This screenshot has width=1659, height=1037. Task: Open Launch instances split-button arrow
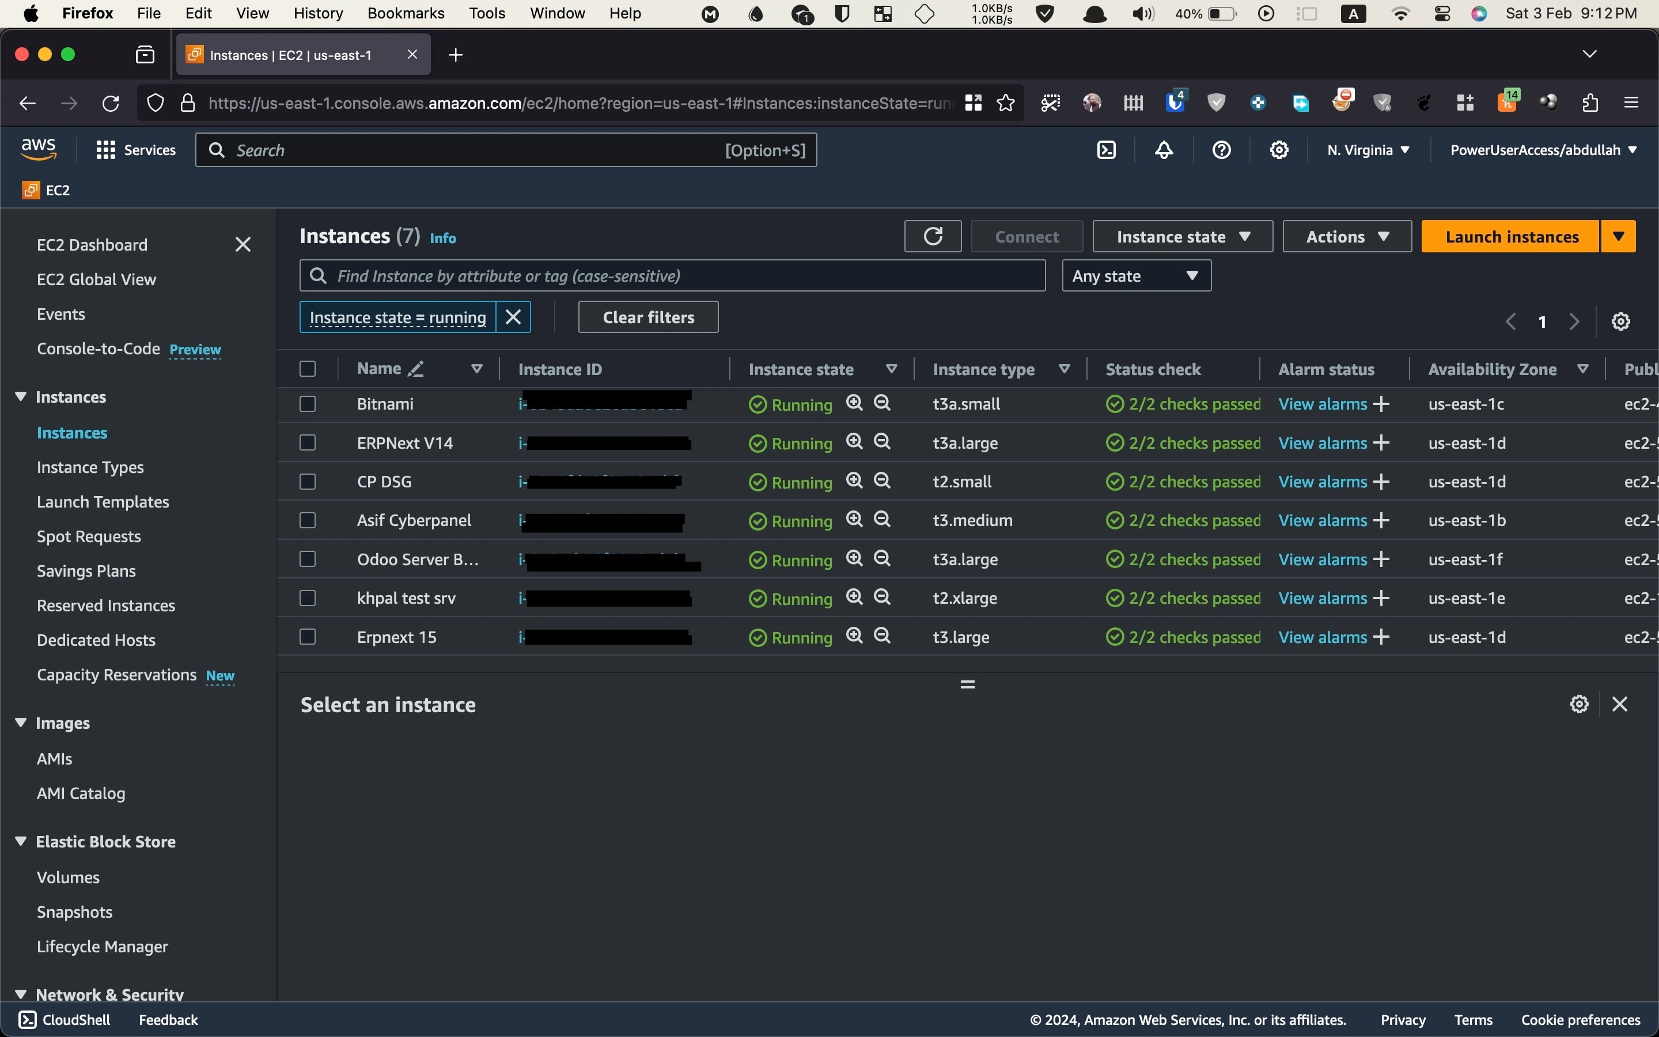tap(1619, 237)
